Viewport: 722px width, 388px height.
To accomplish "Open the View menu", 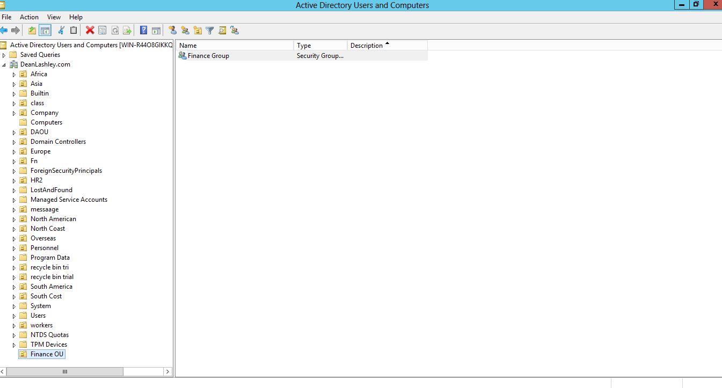I will pos(54,17).
